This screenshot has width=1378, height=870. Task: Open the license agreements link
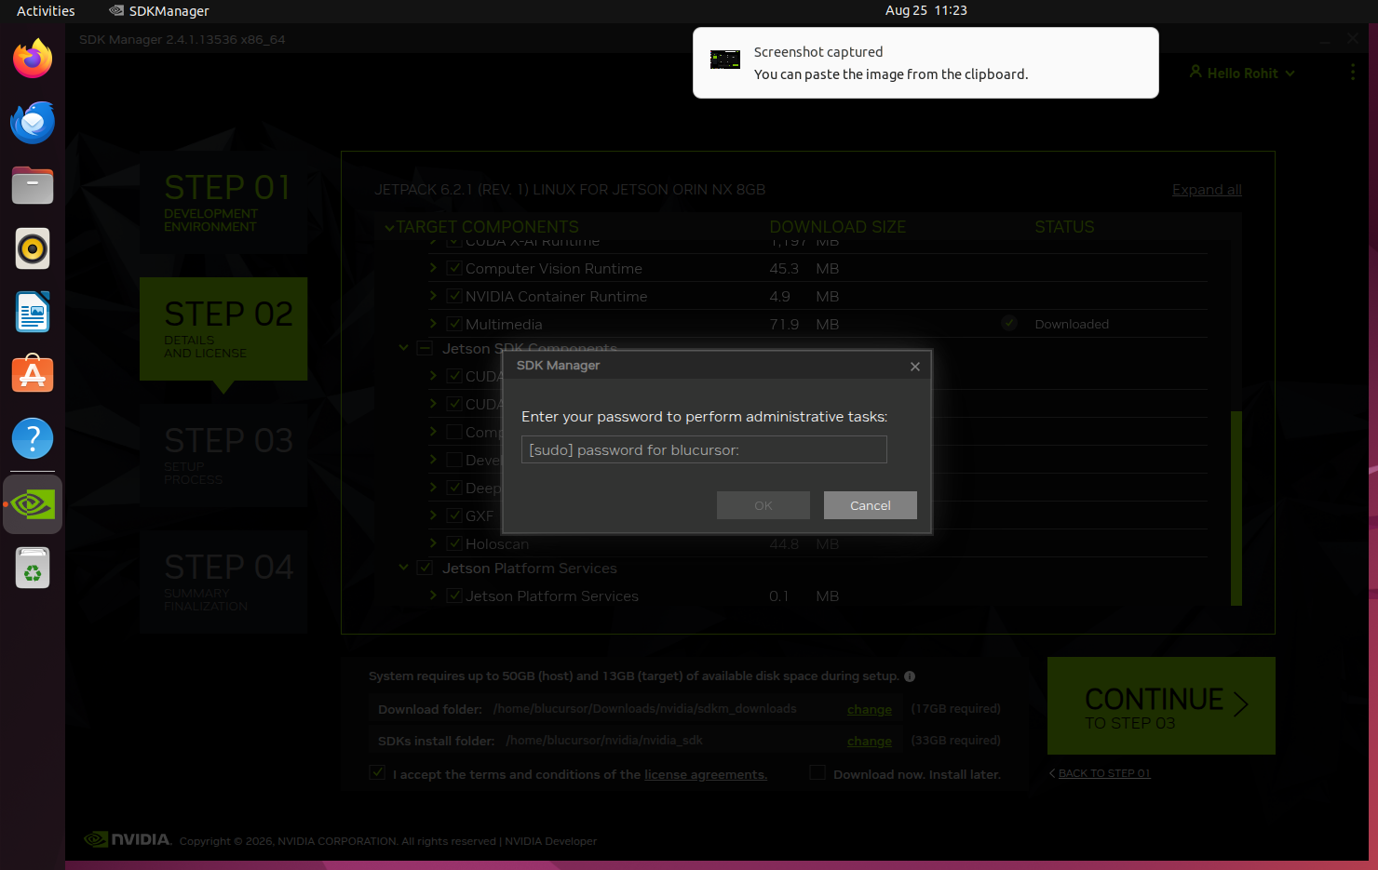pyautogui.click(x=706, y=774)
